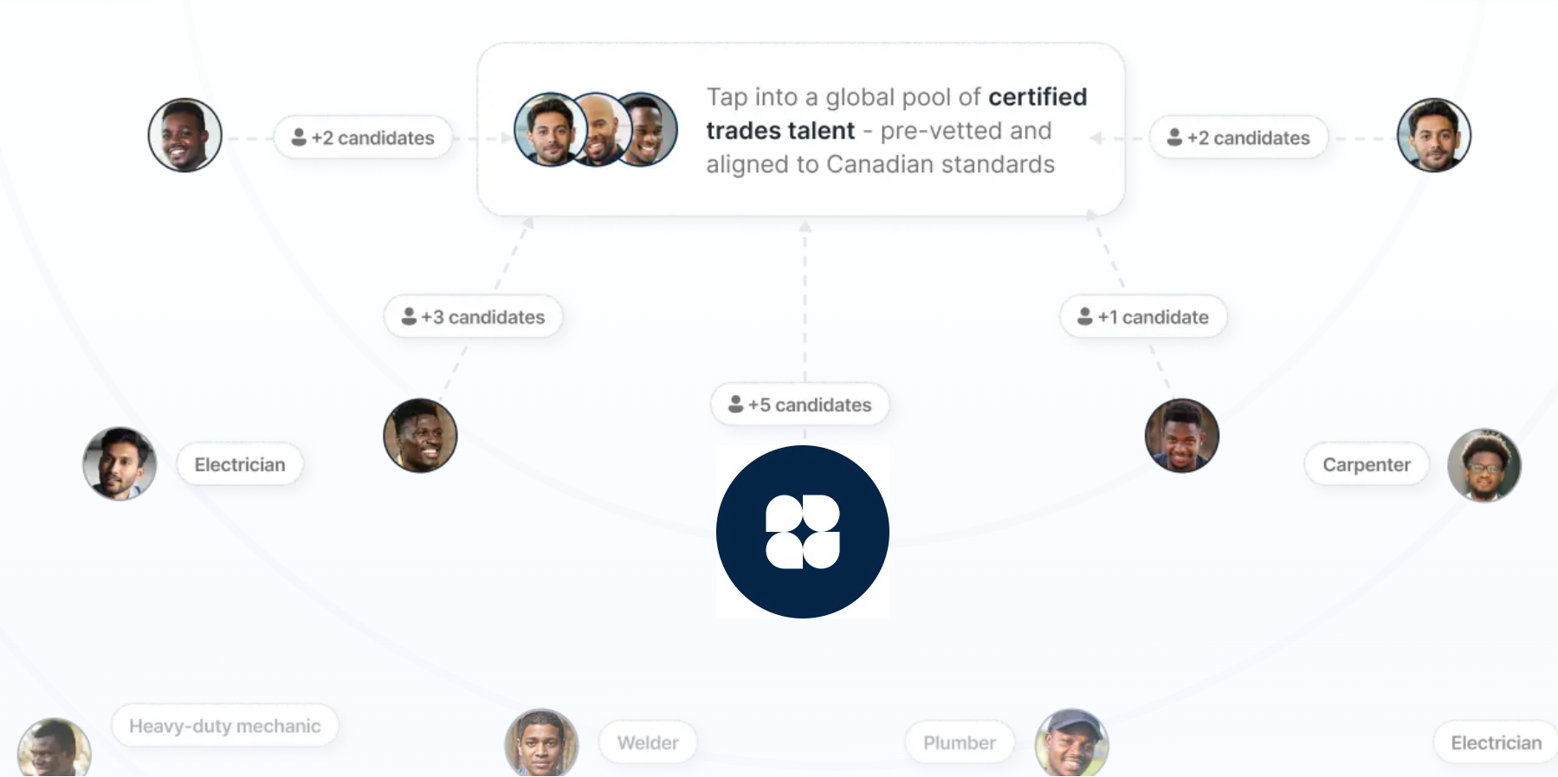
Task: Click the avatar with cap beside Plumber
Action: click(1071, 743)
